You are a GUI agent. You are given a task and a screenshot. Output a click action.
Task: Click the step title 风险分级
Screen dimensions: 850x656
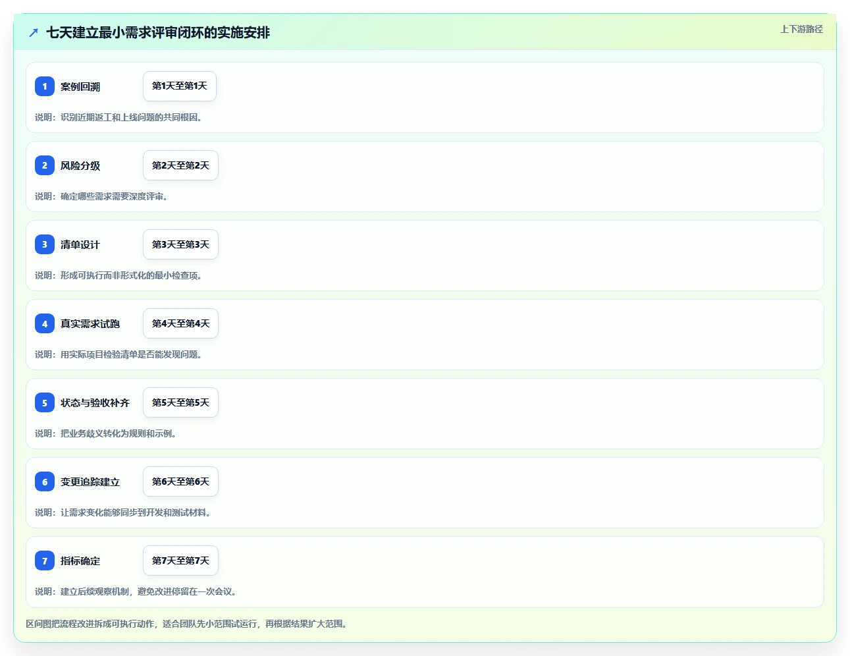tap(80, 165)
